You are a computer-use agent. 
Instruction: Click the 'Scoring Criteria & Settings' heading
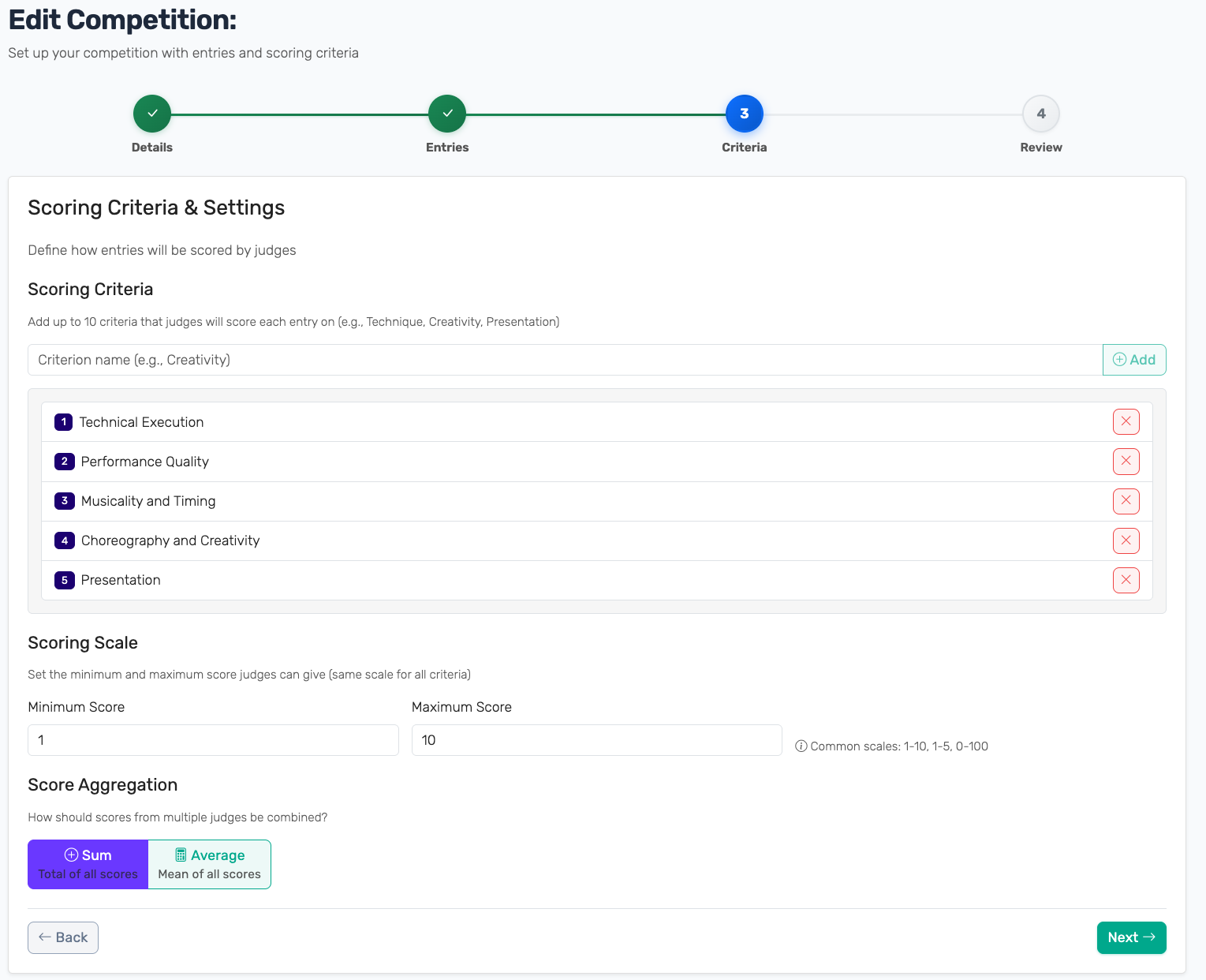click(156, 208)
